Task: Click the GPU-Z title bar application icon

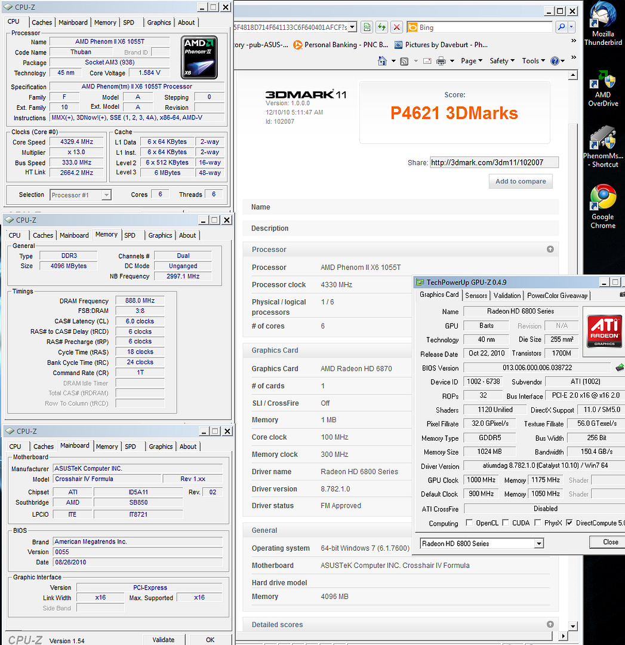Action: [420, 282]
